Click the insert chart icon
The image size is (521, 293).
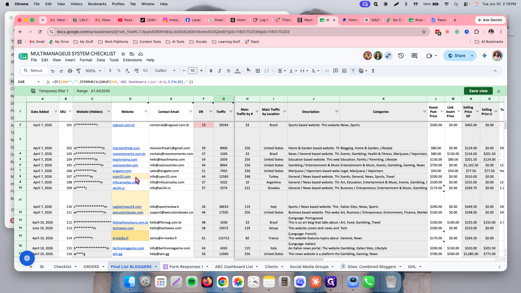point(344,71)
